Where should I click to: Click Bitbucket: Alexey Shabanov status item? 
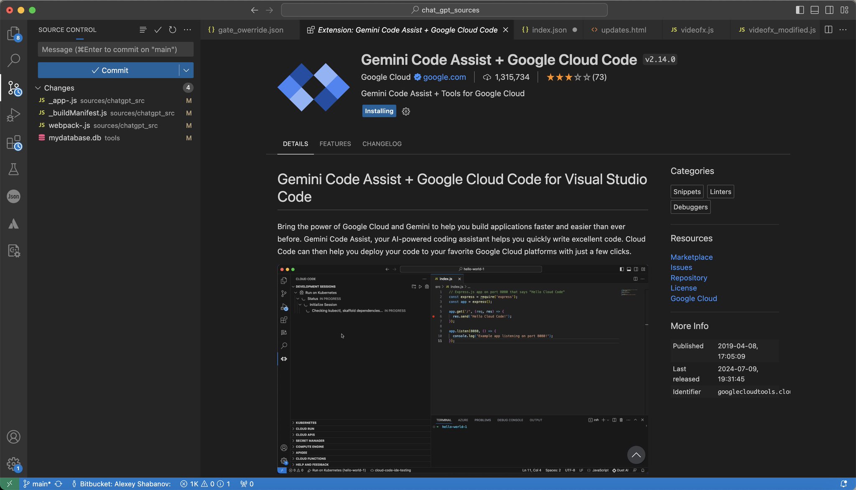121,484
